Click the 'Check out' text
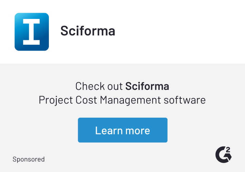This screenshot has width=245, height=172. (99, 86)
